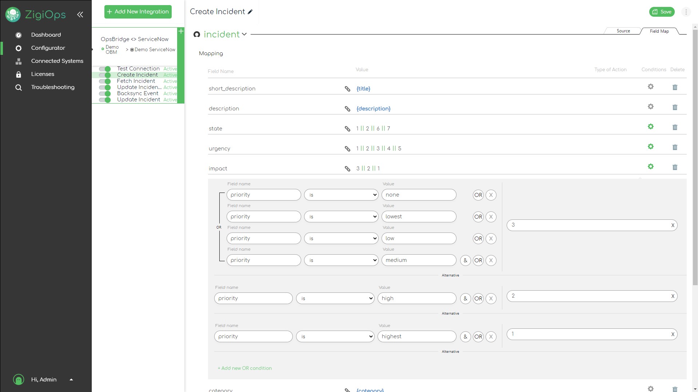Viewport: 698px width, 392px height.
Task: Disable the Fetch Incident toggle
Action: 105,81
